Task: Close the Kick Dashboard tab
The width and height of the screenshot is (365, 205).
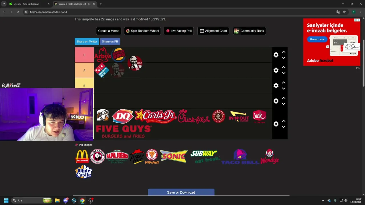Action: (x=48, y=4)
